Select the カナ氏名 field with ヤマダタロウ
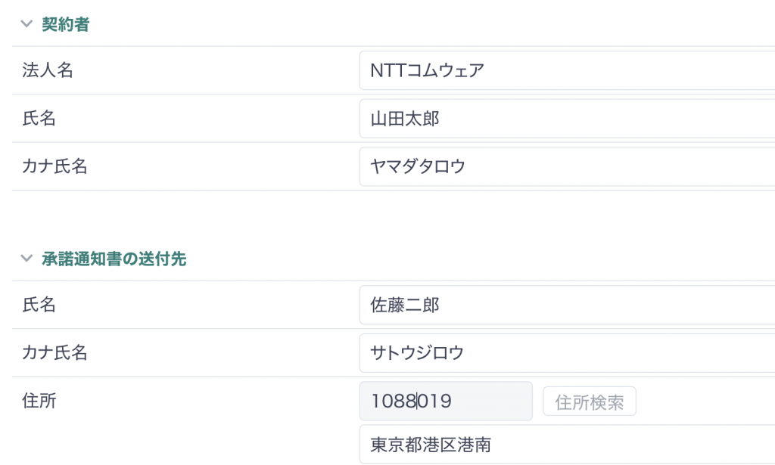775x465 pixels. click(567, 166)
